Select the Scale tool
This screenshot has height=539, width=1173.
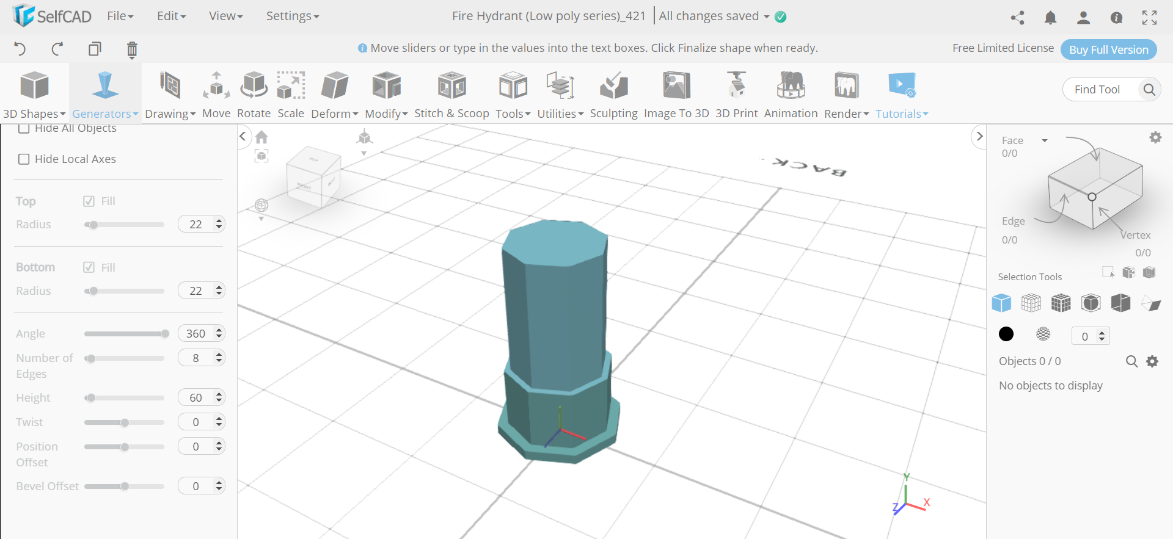291,95
